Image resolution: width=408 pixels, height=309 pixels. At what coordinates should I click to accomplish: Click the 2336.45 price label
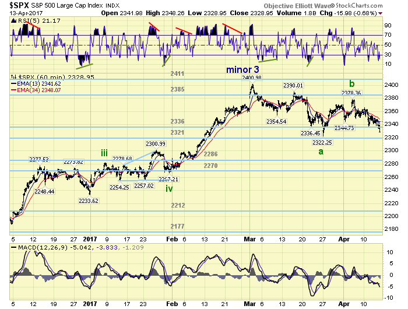311,134
